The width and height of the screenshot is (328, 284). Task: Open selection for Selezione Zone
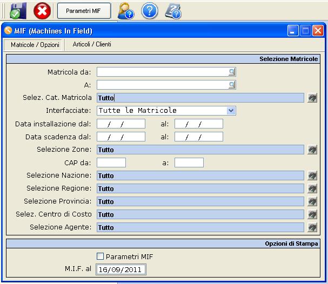[312, 150]
